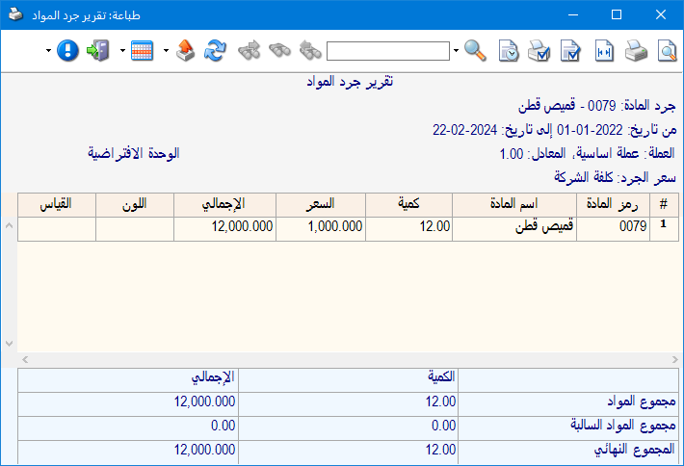Screen dimensions: 684x466
Task: Select quantity cell 12.00 in the first grid row
Action: pos(408,228)
